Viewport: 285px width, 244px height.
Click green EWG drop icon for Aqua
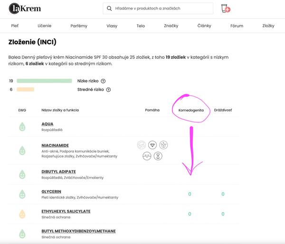(22, 127)
